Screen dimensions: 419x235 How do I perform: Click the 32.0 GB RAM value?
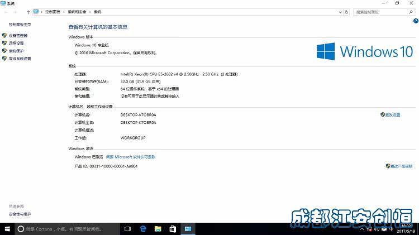click(140, 81)
